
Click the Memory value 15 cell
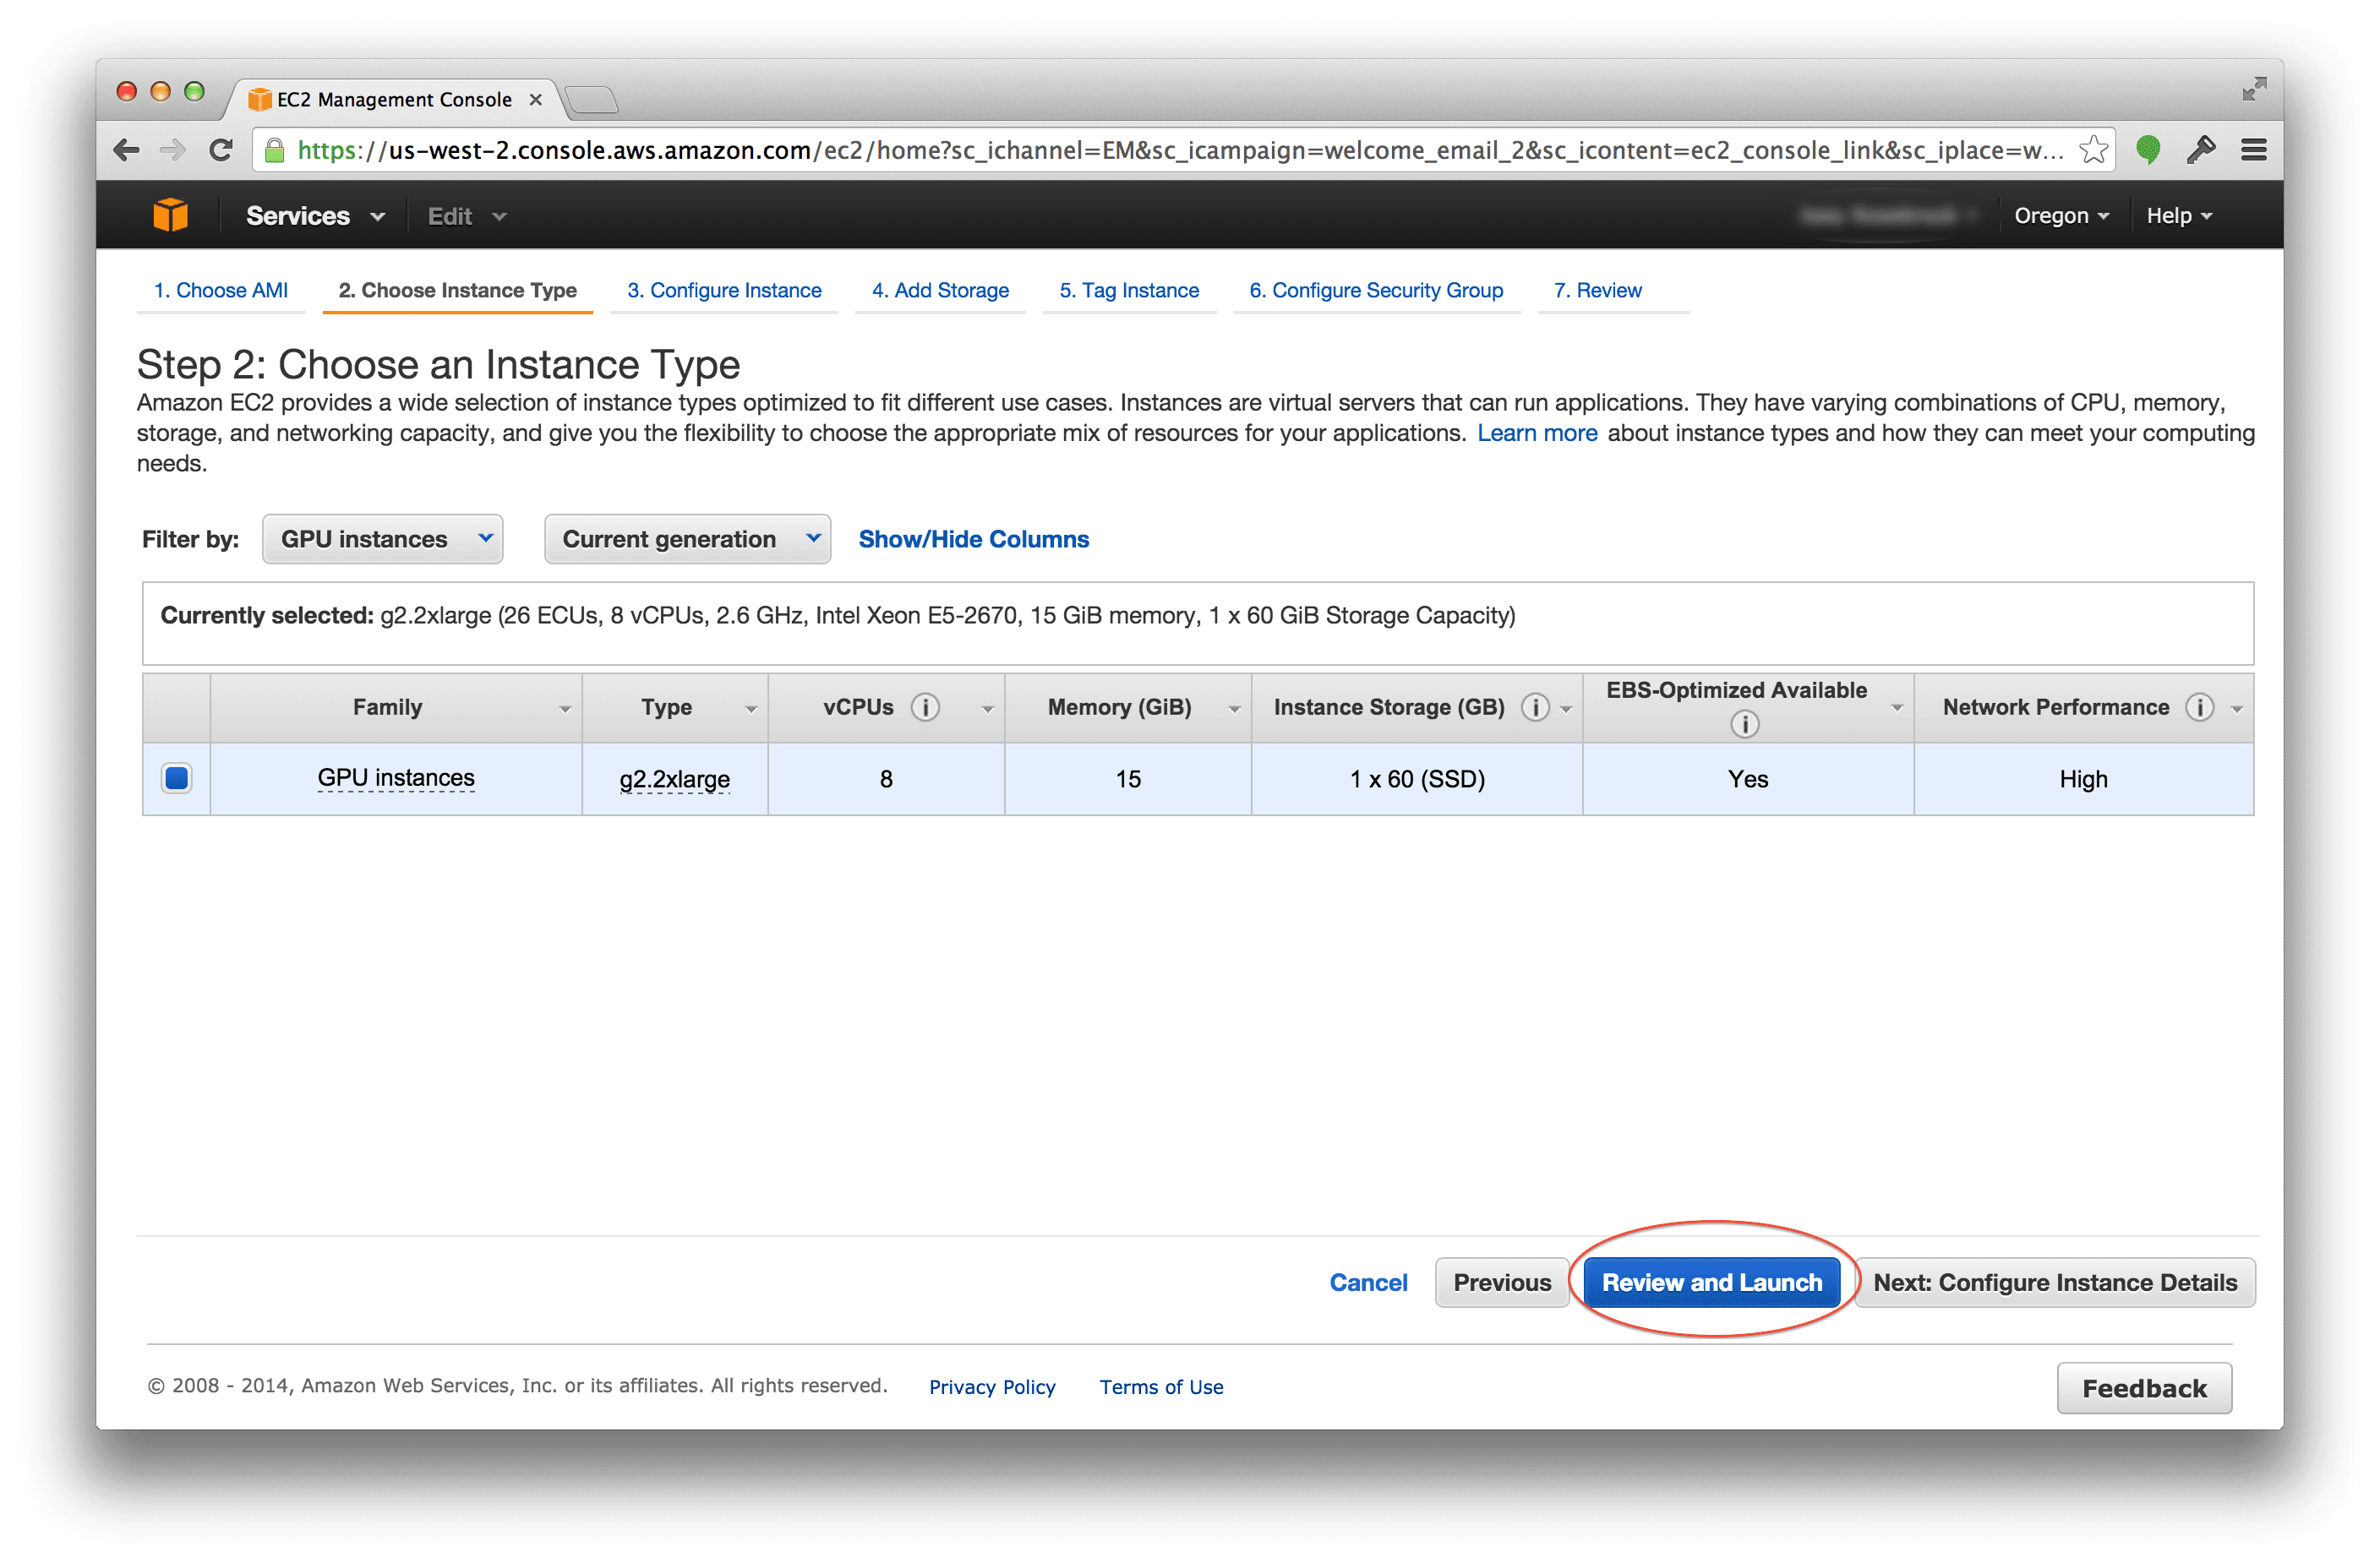pos(1128,778)
